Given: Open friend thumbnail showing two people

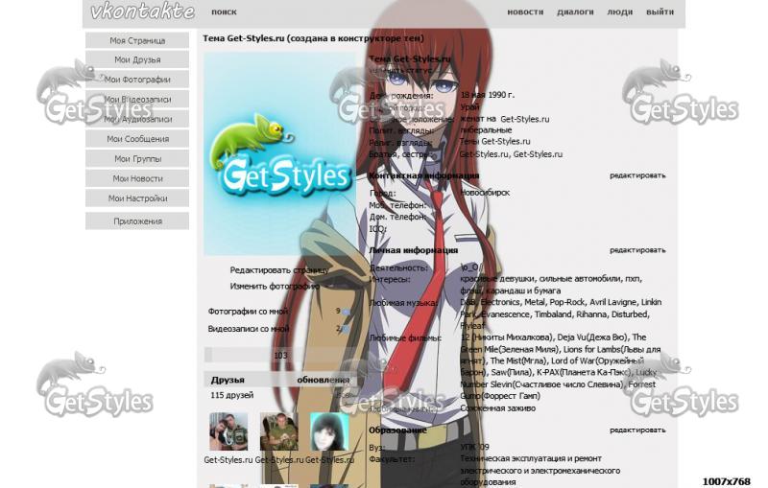Looking at the screenshot, I should pyautogui.click(x=228, y=431).
